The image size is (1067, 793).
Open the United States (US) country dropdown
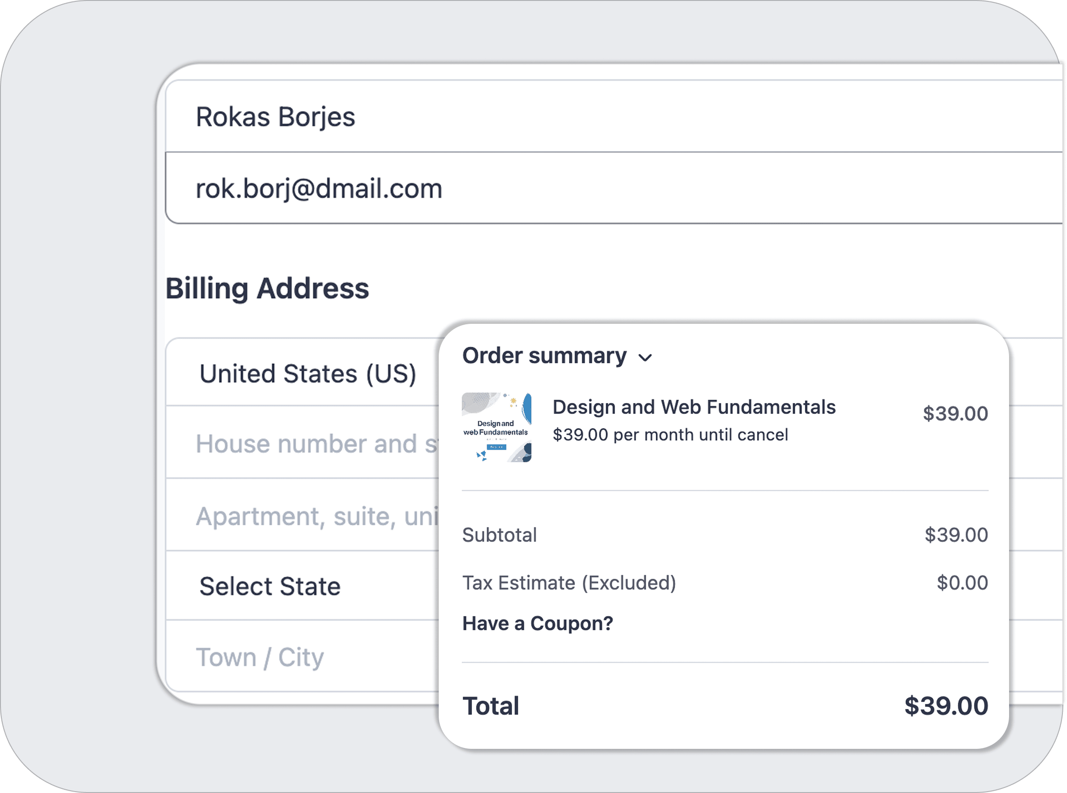tap(307, 374)
